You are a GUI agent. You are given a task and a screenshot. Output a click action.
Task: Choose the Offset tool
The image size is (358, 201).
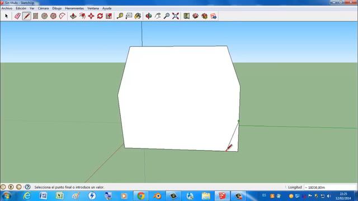click(82, 16)
